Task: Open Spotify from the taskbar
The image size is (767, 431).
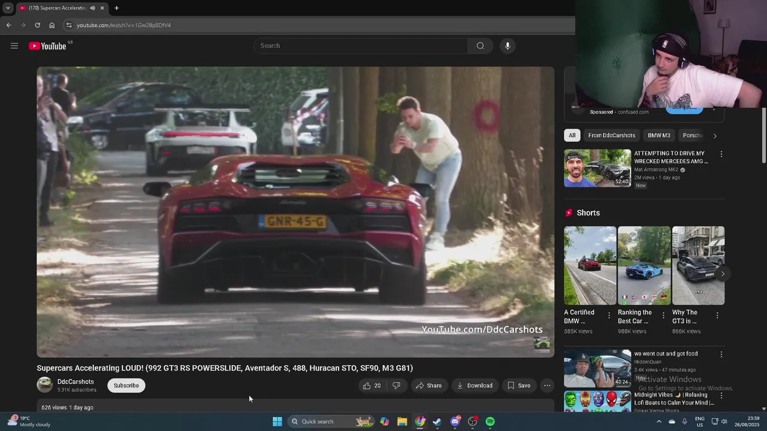Action: [x=490, y=421]
